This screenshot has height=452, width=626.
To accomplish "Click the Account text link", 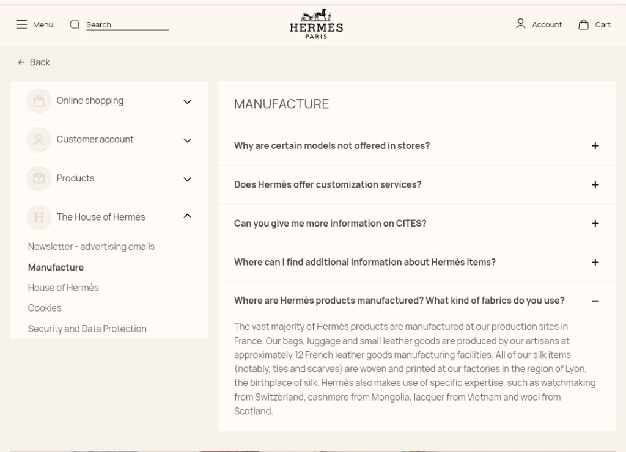I will [547, 24].
